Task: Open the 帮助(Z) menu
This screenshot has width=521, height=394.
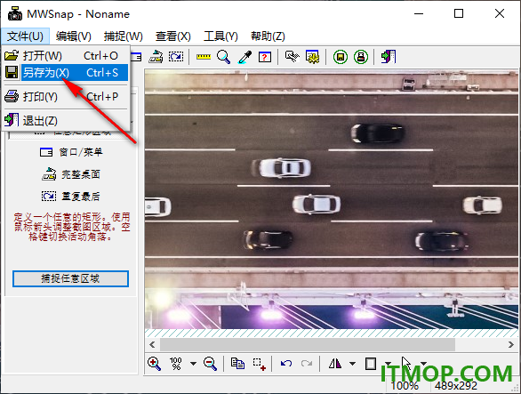Action: (x=269, y=36)
